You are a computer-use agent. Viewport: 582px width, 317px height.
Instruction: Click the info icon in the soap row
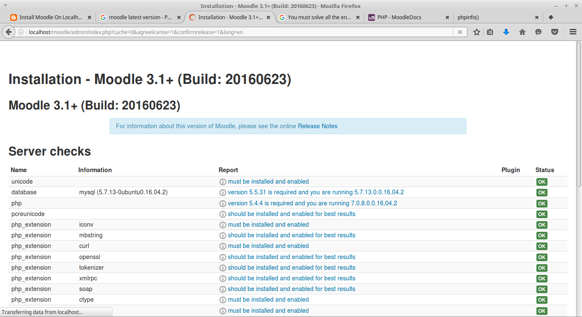click(222, 289)
